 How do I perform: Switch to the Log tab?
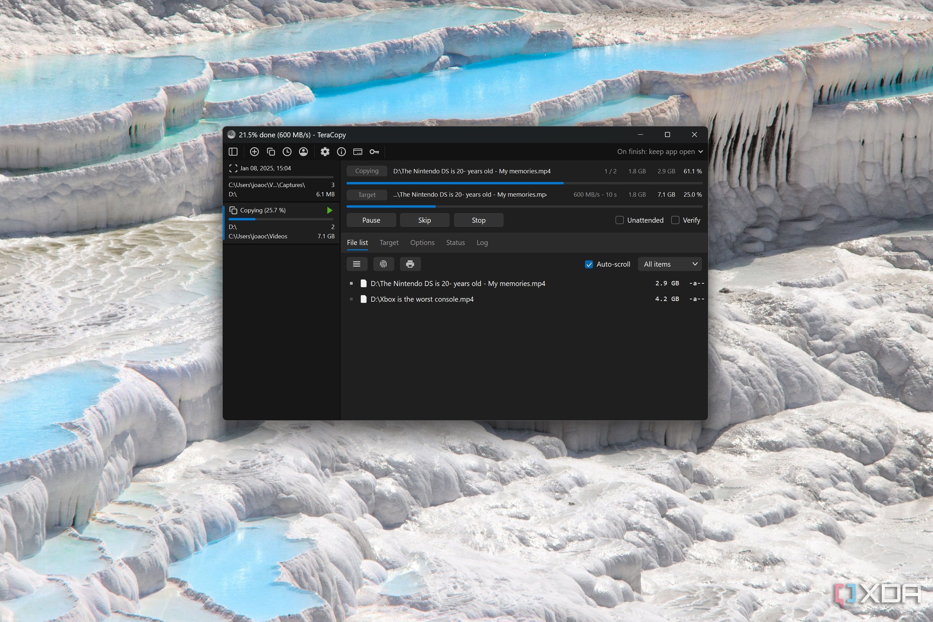[x=482, y=242]
